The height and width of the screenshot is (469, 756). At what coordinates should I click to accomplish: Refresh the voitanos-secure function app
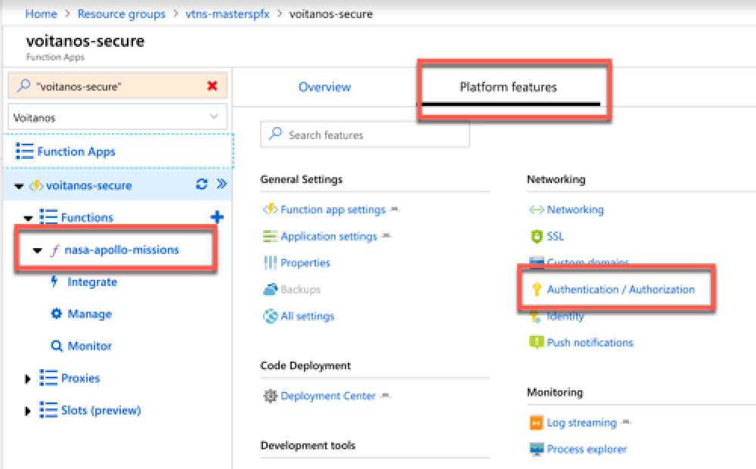coord(202,185)
